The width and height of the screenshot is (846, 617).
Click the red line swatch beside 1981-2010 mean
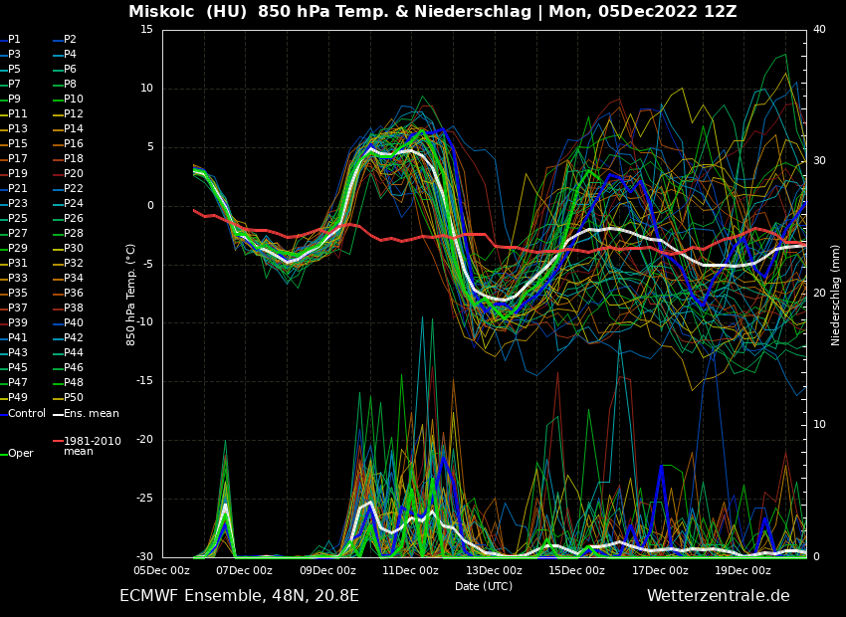click(x=58, y=441)
